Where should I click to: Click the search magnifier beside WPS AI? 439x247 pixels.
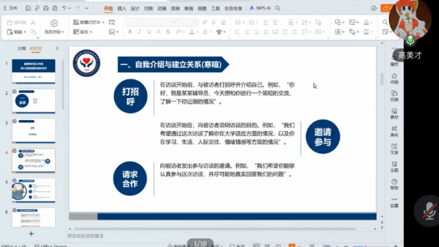(x=278, y=8)
